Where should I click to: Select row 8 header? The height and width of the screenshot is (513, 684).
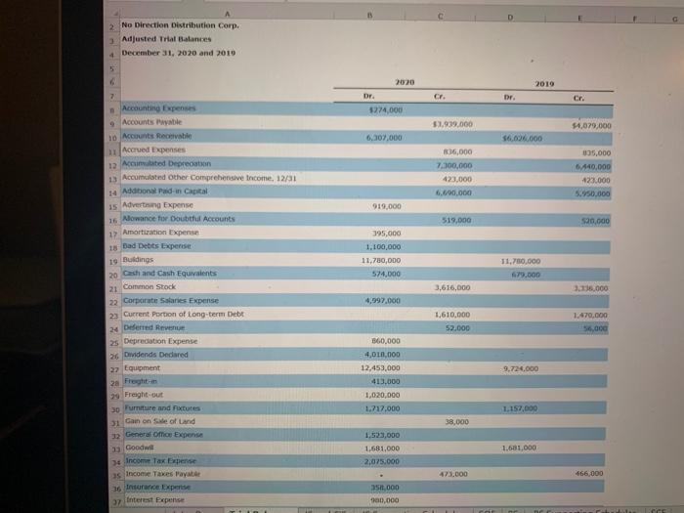point(112,109)
